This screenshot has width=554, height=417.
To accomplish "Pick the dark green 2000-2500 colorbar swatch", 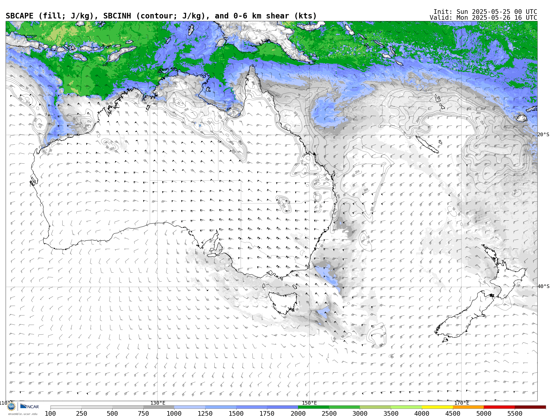I will coord(313,407).
